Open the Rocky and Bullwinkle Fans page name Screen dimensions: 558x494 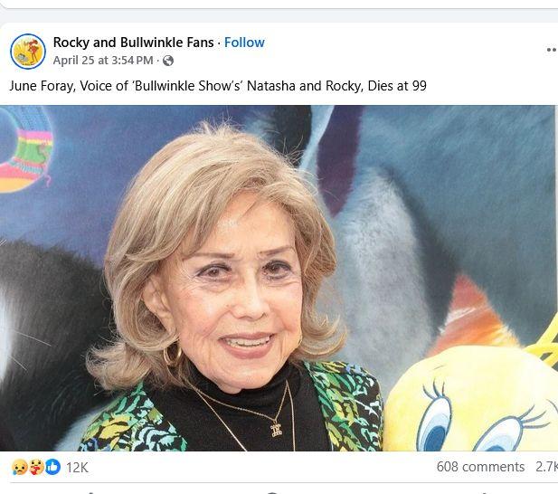[x=134, y=43]
